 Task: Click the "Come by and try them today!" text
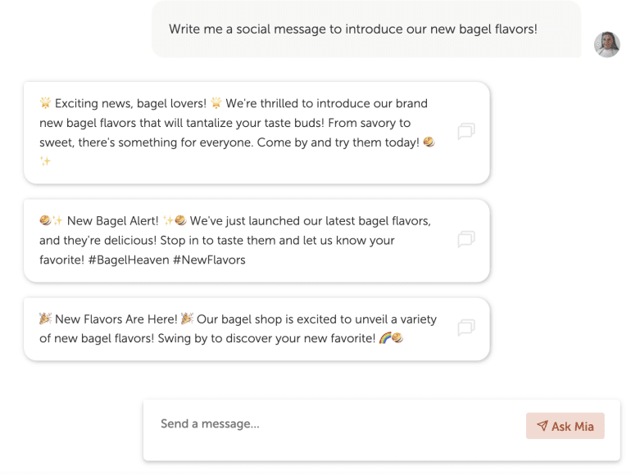pyautogui.click(x=343, y=142)
